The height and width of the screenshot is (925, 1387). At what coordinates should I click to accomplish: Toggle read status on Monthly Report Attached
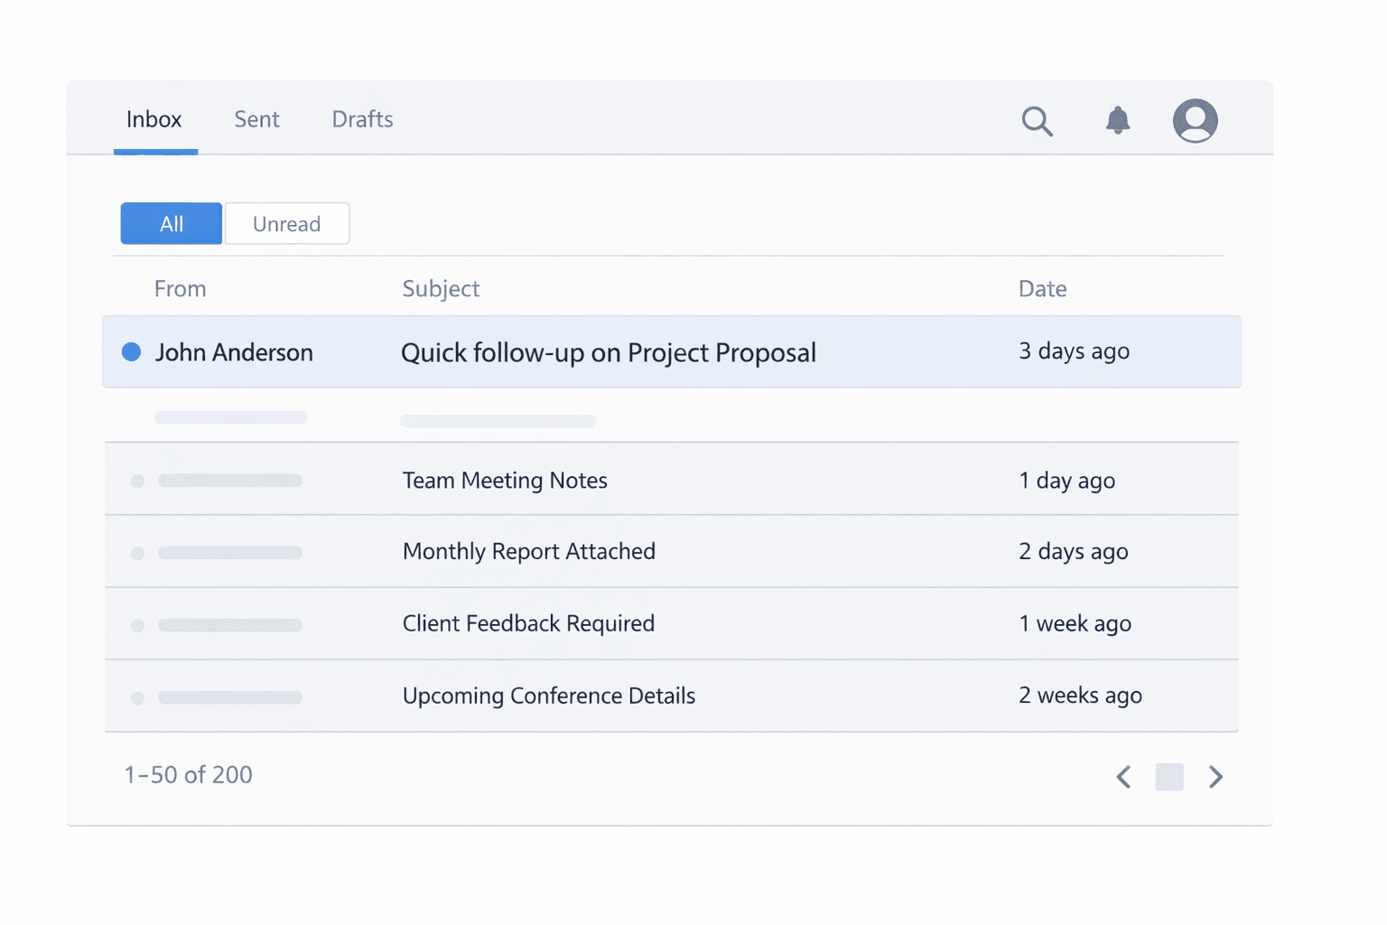point(137,552)
